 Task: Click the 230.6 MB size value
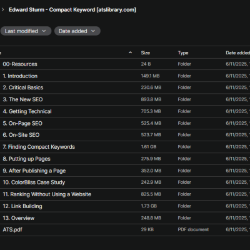(151, 87)
